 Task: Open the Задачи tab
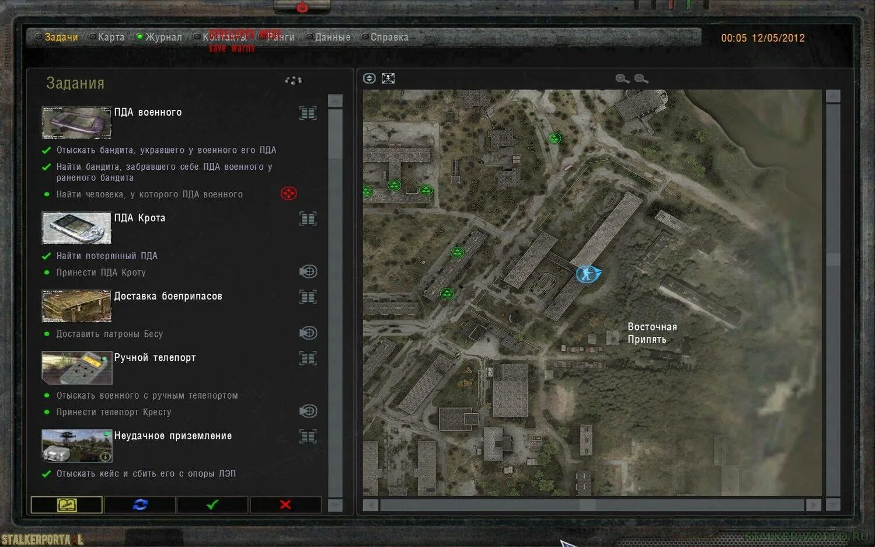pyautogui.click(x=61, y=37)
